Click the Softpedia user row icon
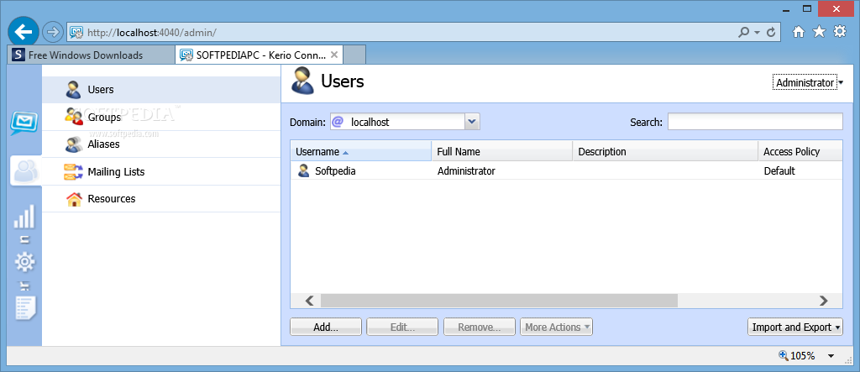The image size is (860, 372). (x=304, y=170)
